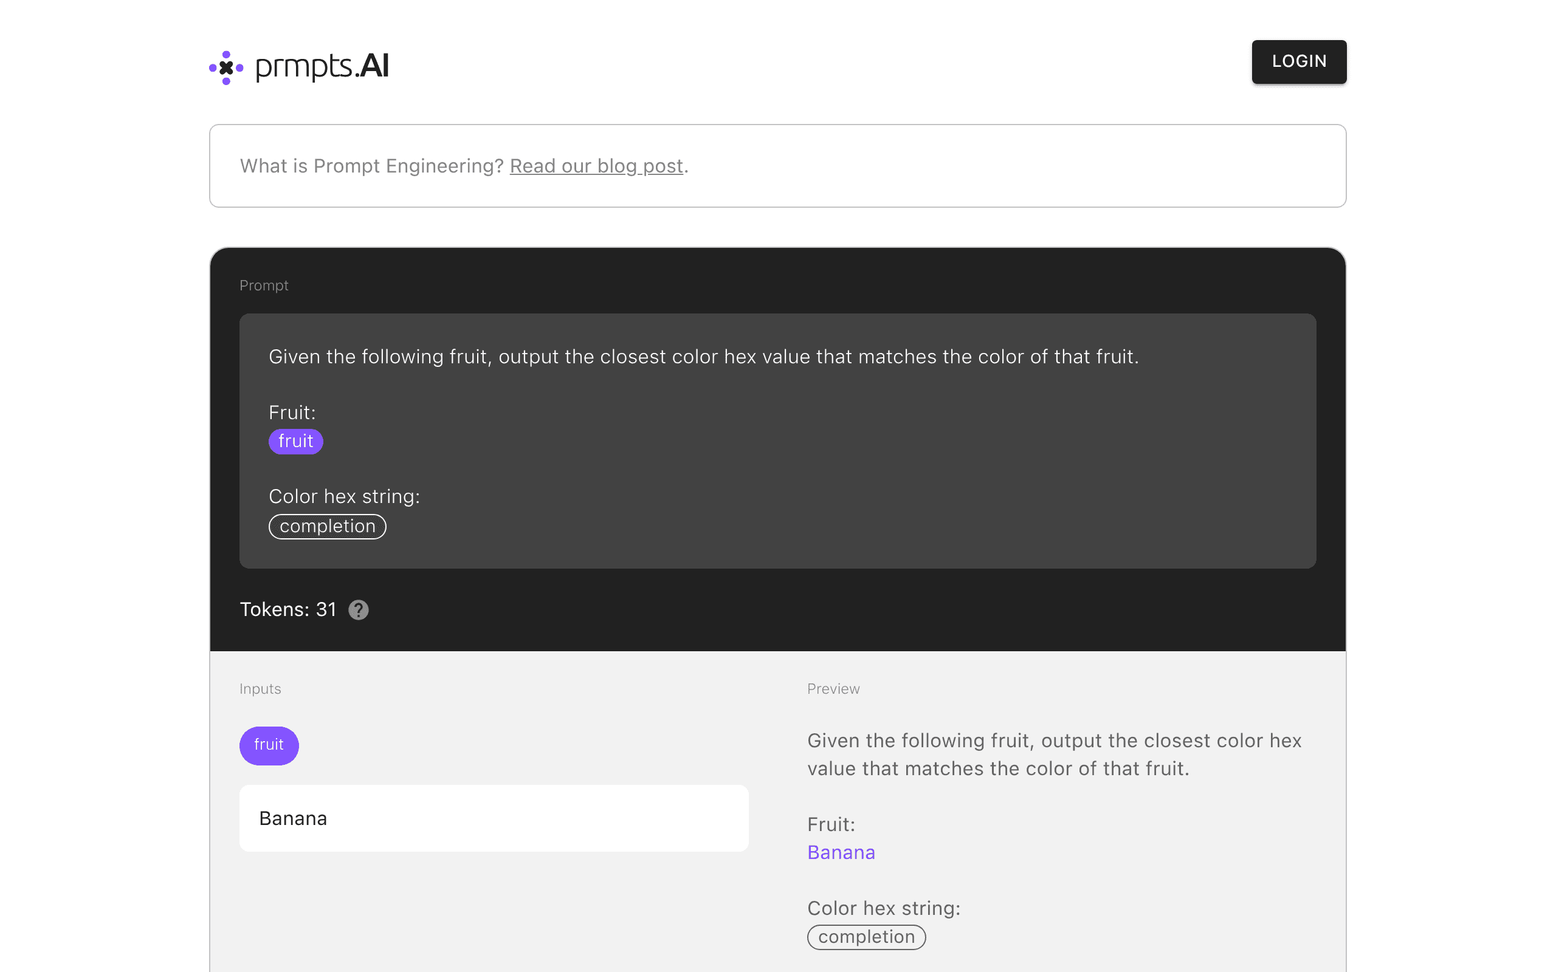Click the Tokens: 31 counter
1556x972 pixels.
287,609
